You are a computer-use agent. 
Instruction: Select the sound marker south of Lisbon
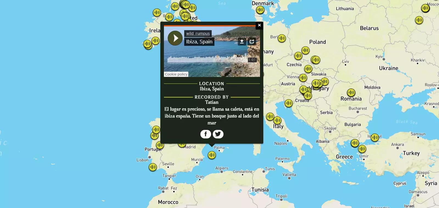[x=153, y=167]
